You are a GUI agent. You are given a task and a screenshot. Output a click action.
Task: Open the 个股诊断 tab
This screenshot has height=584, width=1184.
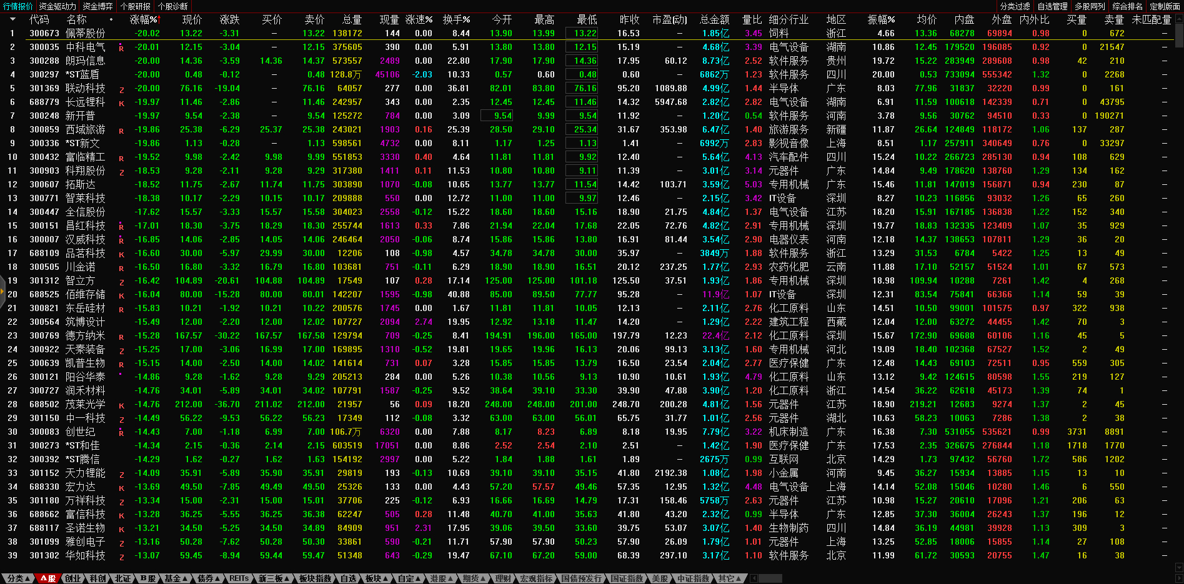tap(172, 6)
